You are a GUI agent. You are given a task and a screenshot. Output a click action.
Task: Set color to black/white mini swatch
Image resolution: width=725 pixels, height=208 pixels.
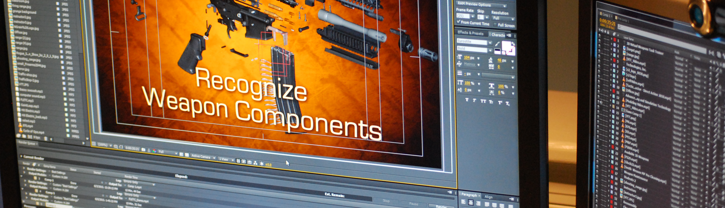[x=498, y=51]
